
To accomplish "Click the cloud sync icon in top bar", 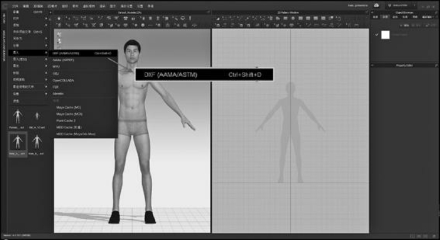I will click(376, 5).
